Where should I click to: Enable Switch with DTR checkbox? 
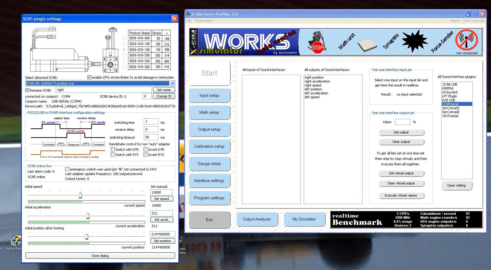[113, 150]
